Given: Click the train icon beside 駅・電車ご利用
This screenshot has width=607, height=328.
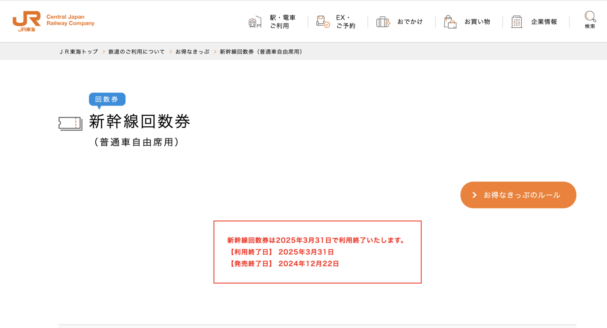Looking at the screenshot, I should [255, 22].
